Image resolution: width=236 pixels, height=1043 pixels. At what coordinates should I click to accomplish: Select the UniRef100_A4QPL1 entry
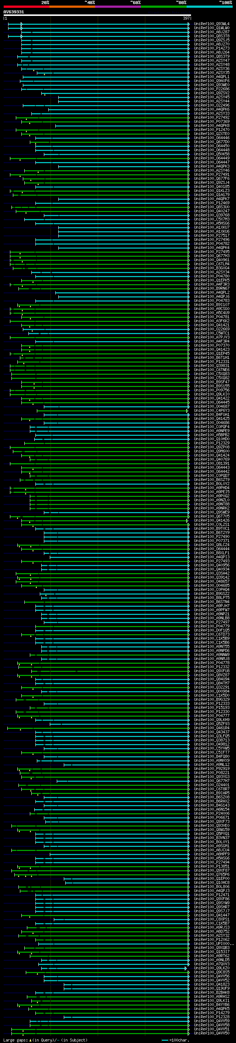pos(212,77)
